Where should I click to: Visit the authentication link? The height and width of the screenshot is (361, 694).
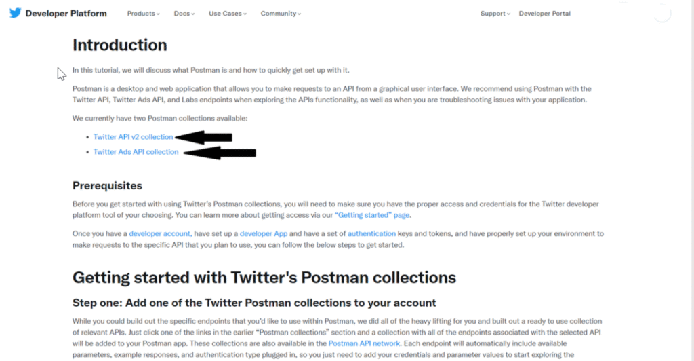(x=371, y=233)
